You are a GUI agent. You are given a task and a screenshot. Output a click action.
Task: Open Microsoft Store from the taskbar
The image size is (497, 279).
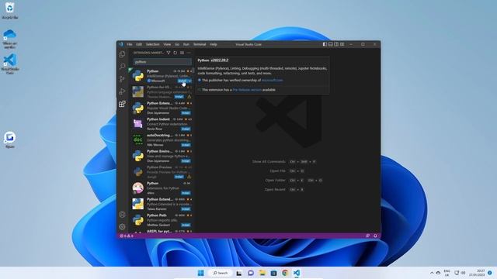273,273
